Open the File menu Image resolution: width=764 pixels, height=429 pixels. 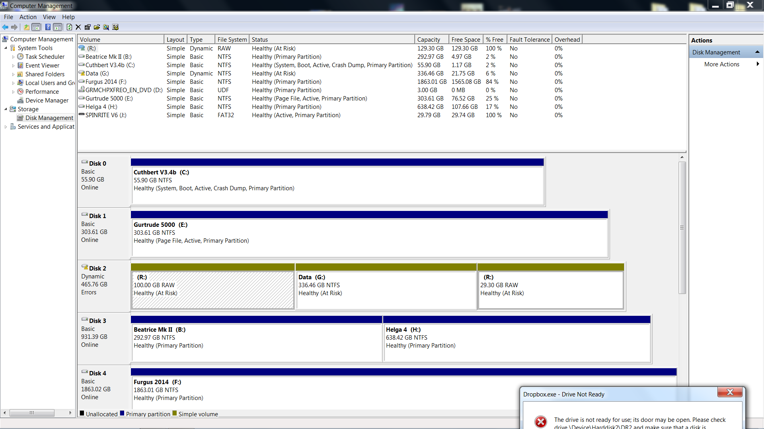8,17
